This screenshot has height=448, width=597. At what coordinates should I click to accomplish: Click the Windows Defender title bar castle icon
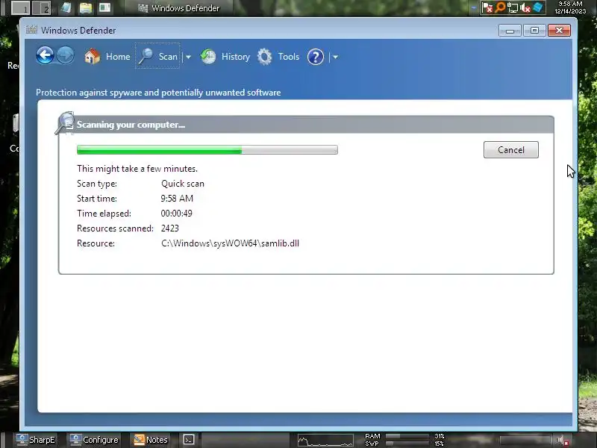click(31, 30)
